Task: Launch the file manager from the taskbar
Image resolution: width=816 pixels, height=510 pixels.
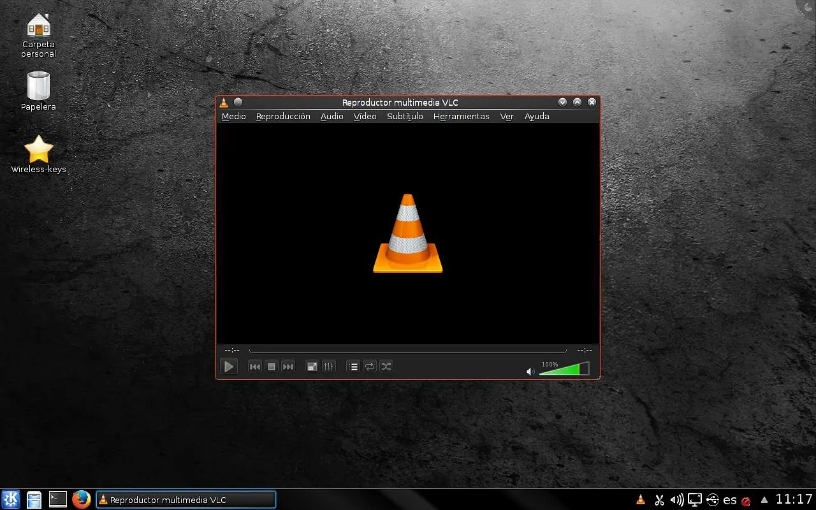Action: (x=34, y=499)
